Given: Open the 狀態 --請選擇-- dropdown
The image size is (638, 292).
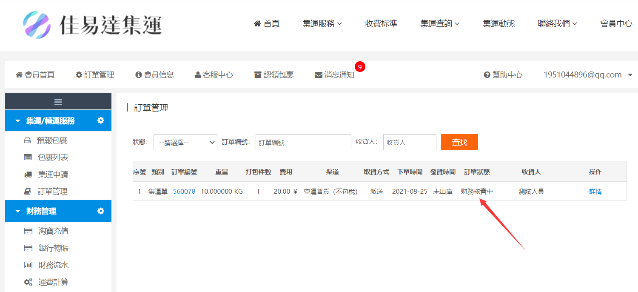Looking at the screenshot, I should [x=185, y=143].
